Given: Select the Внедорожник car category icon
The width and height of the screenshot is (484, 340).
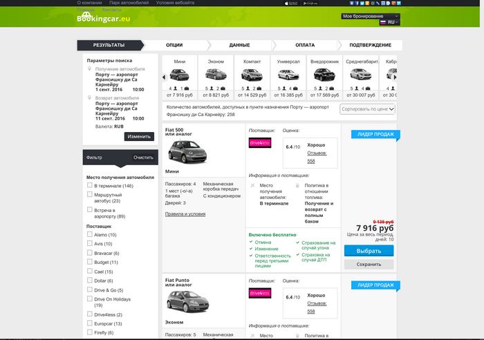Looking at the screenshot, I should pos(324,75).
